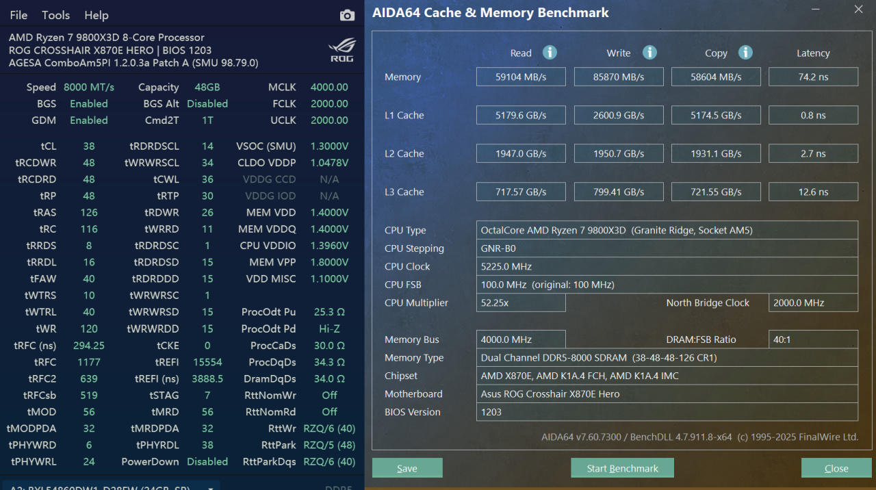
Task: Click the DRAM:FSB Ratio 40:1 field
Action: click(814, 339)
